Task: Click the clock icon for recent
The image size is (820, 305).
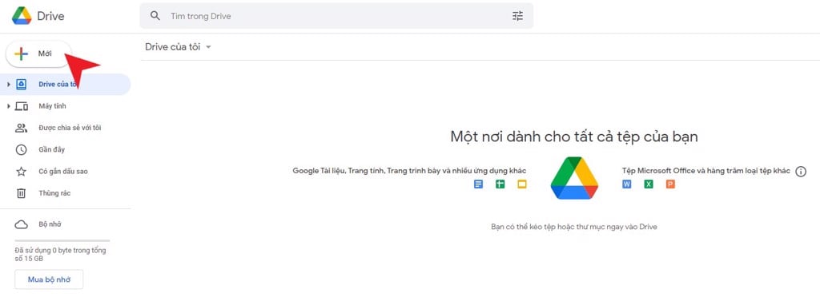Action: (x=21, y=149)
